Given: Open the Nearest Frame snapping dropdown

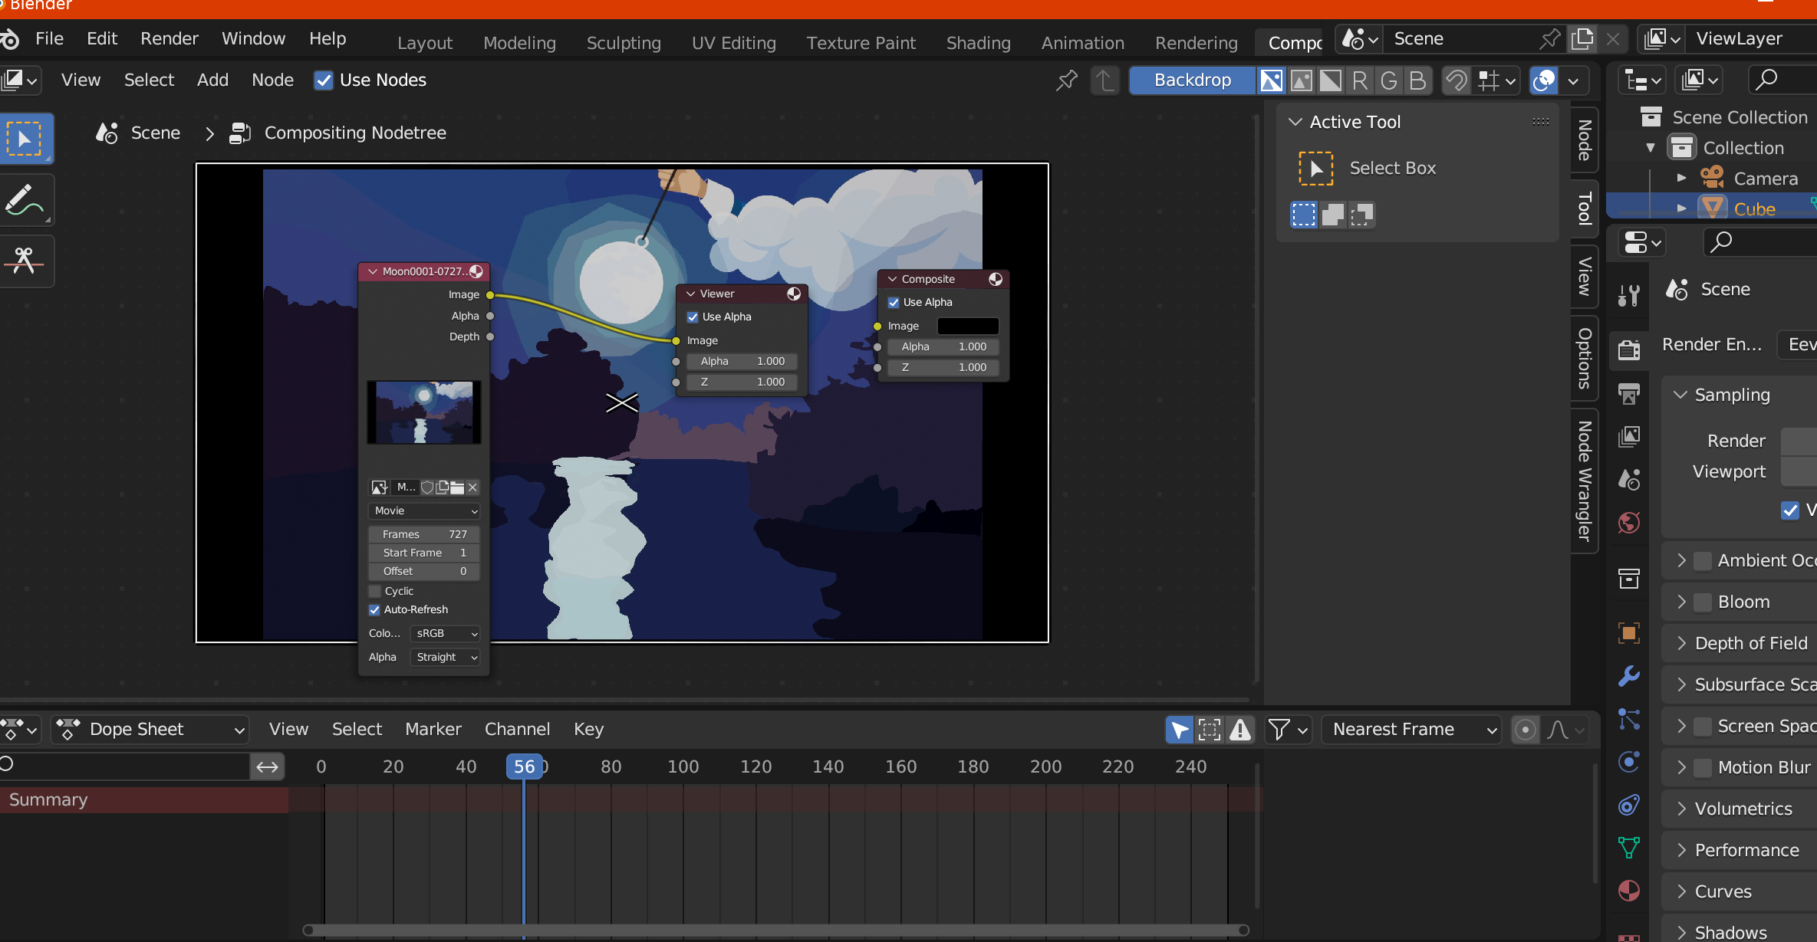Looking at the screenshot, I should click(x=1412, y=729).
